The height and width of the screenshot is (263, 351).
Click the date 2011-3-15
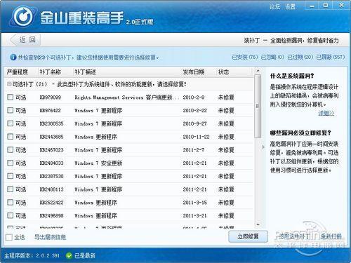pos(195,203)
